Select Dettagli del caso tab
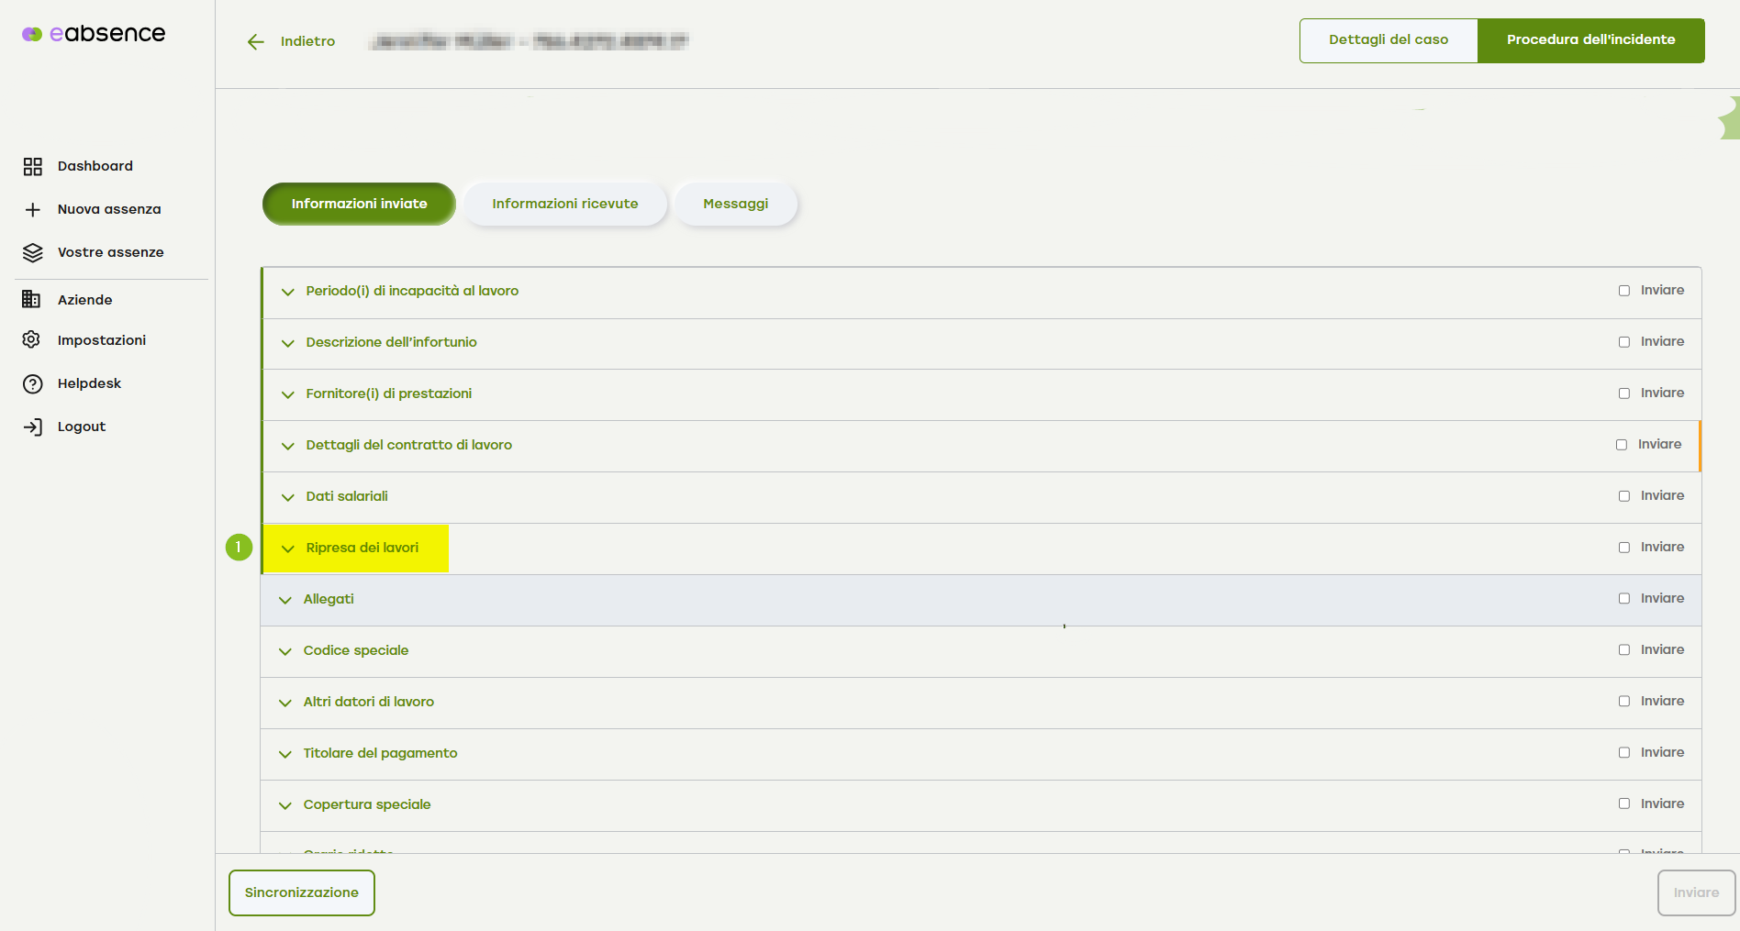This screenshot has height=931, width=1740. [x=1389, y=40]
